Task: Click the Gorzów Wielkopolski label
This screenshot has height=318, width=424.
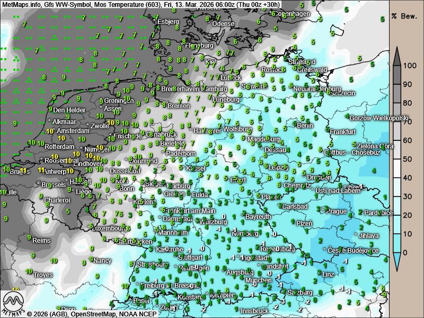Action: click(x=379, y=118)
